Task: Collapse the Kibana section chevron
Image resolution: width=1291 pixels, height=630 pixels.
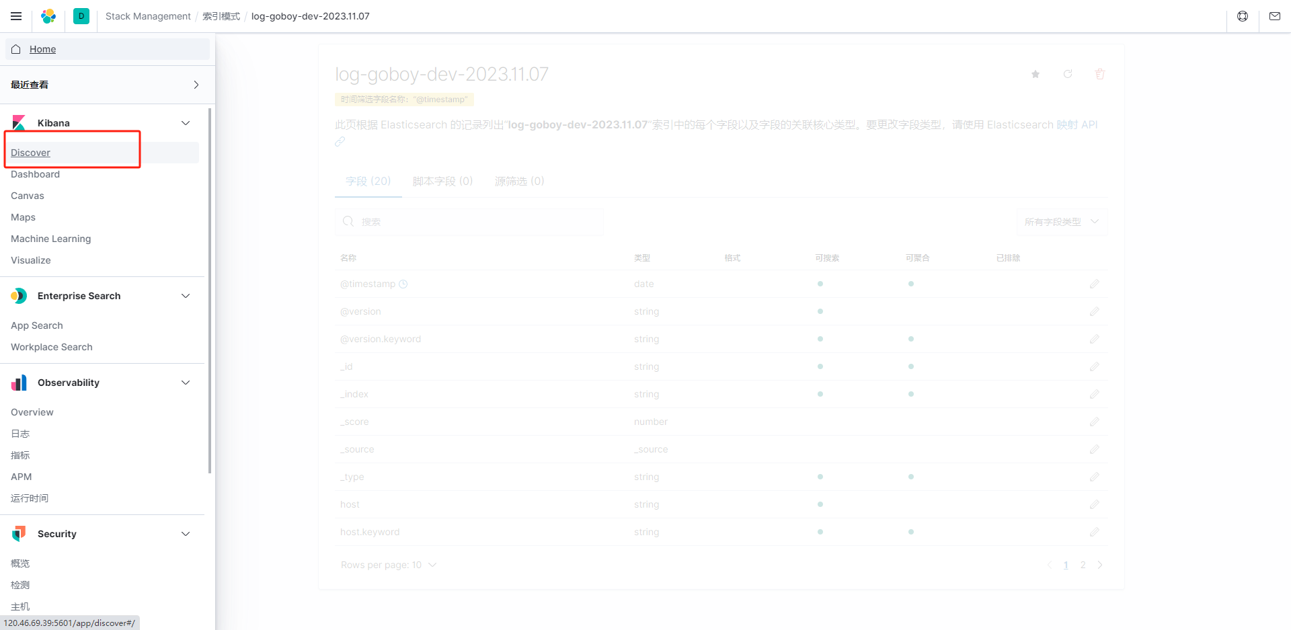Action: pos(186,122)
